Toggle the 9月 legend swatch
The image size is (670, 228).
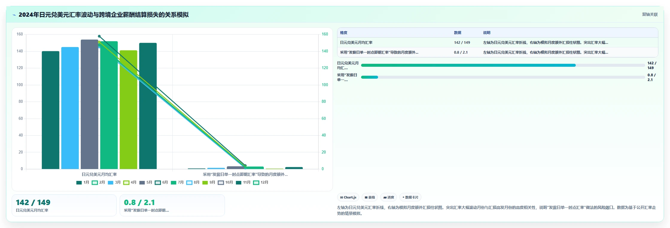(205, 183)
